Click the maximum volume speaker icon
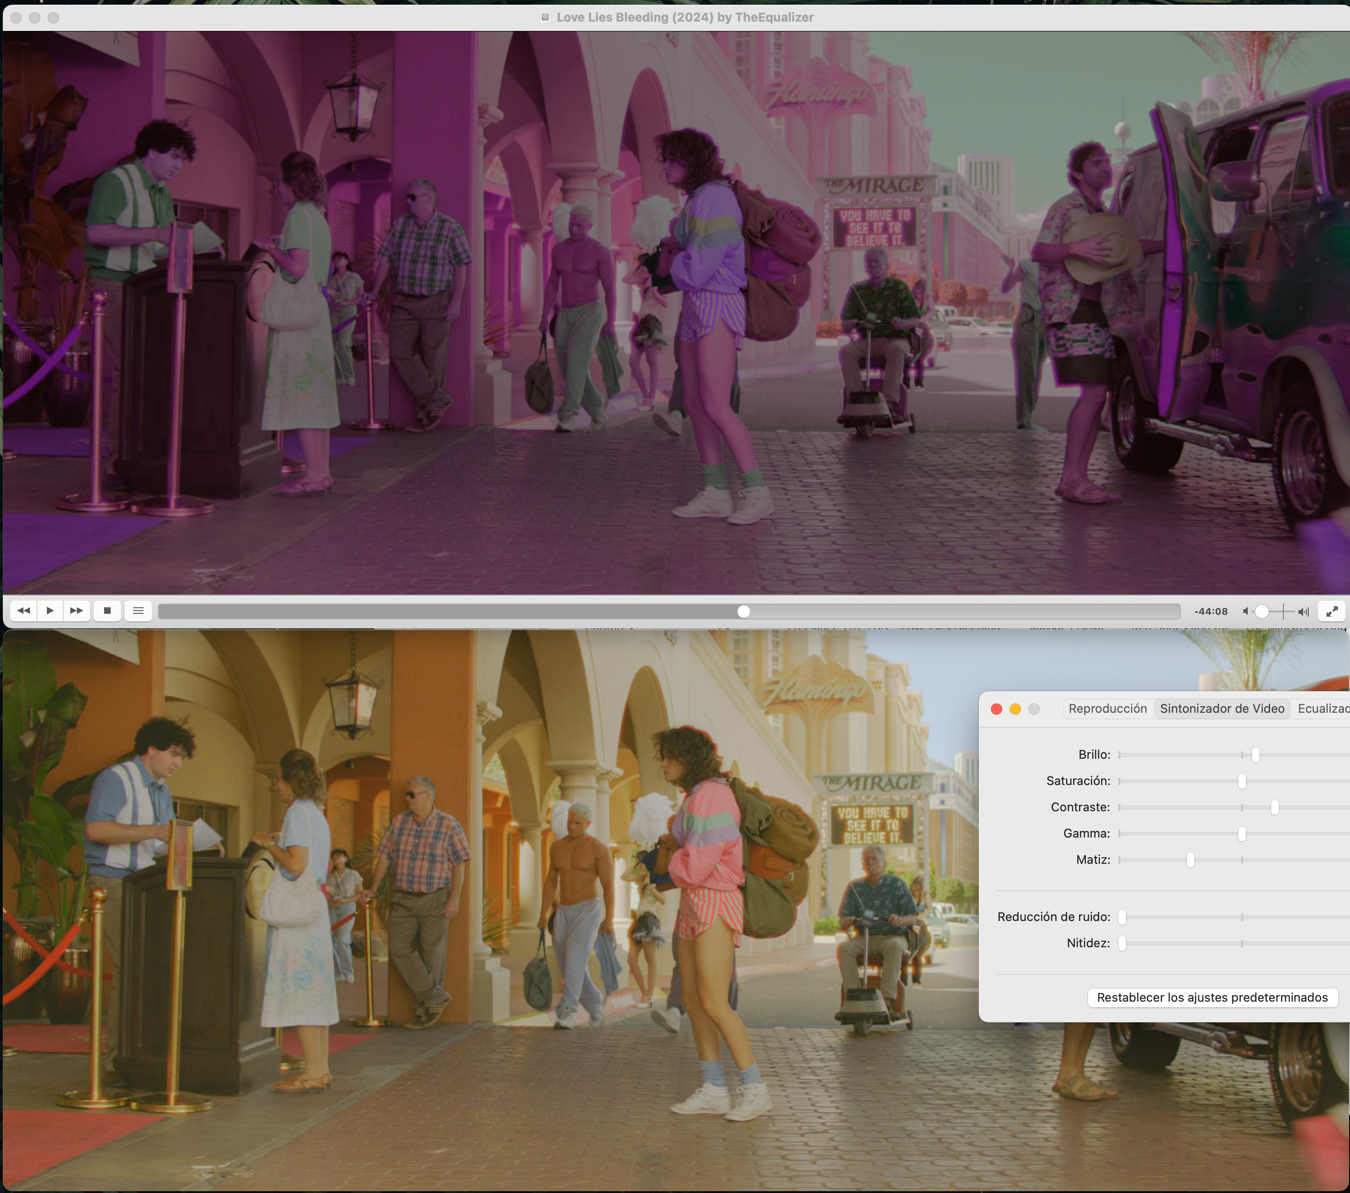Screen dimensions: 1350x1193 click(1303, 612)
